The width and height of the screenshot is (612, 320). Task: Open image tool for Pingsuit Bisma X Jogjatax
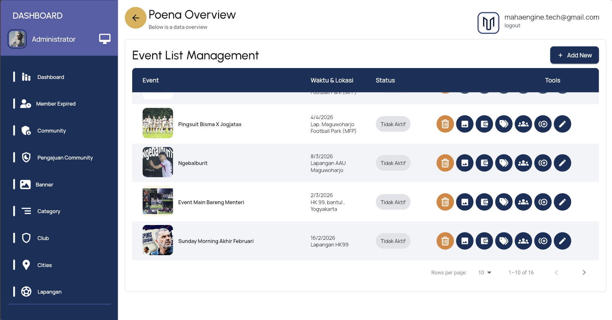click(x=465, y=124)
